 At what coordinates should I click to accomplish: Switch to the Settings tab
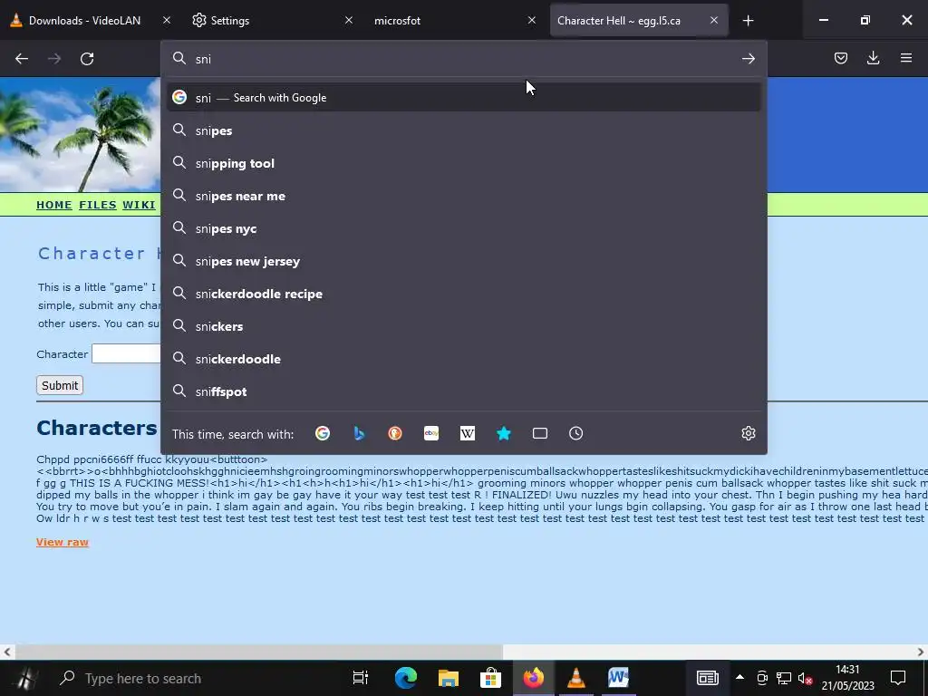(266, 21)
